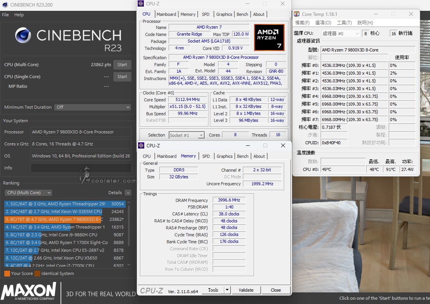Click the Tools button in CPU-Z
This screenshot has height=304, width=430.
pyautogui.click(x=213, y=290)
